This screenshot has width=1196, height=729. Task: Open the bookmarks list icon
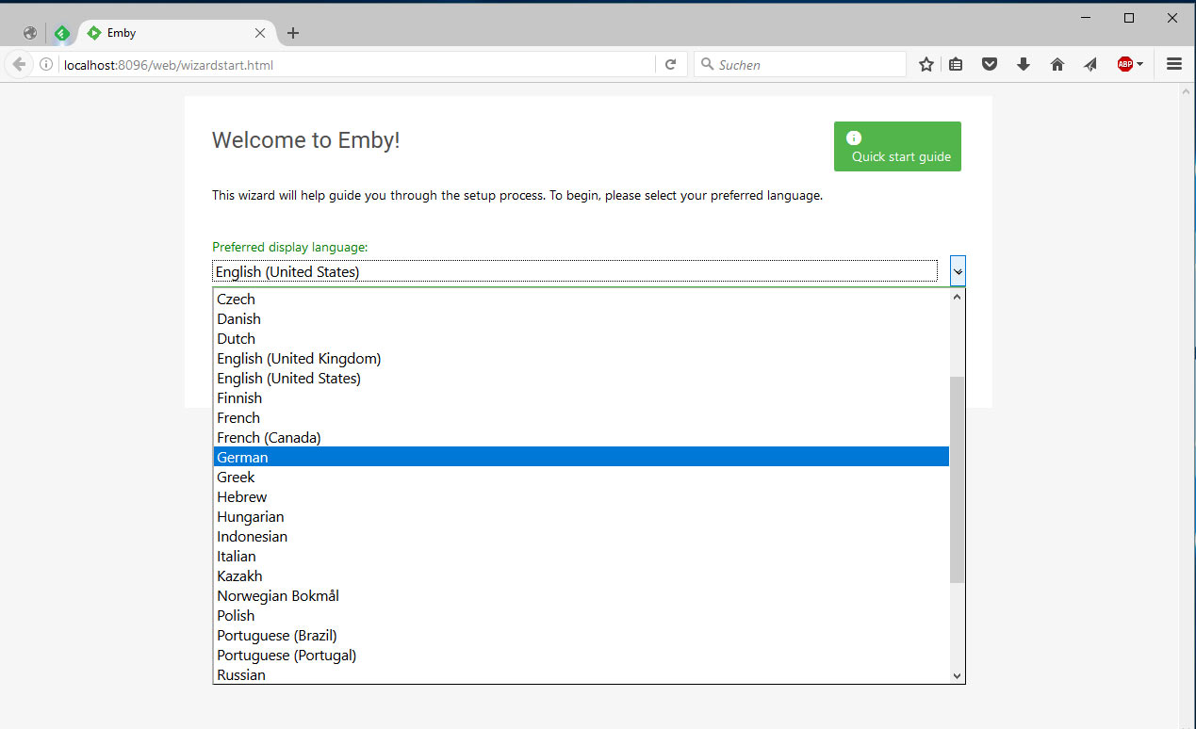[x=956, y=64]
